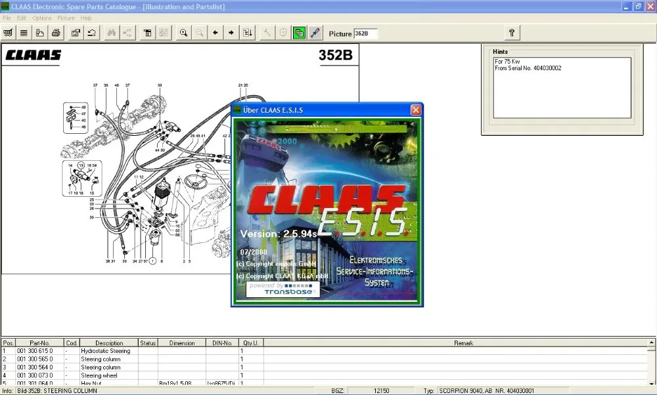Click the sort list icon
Screen dimensions: 657x395
click(248, 33)
